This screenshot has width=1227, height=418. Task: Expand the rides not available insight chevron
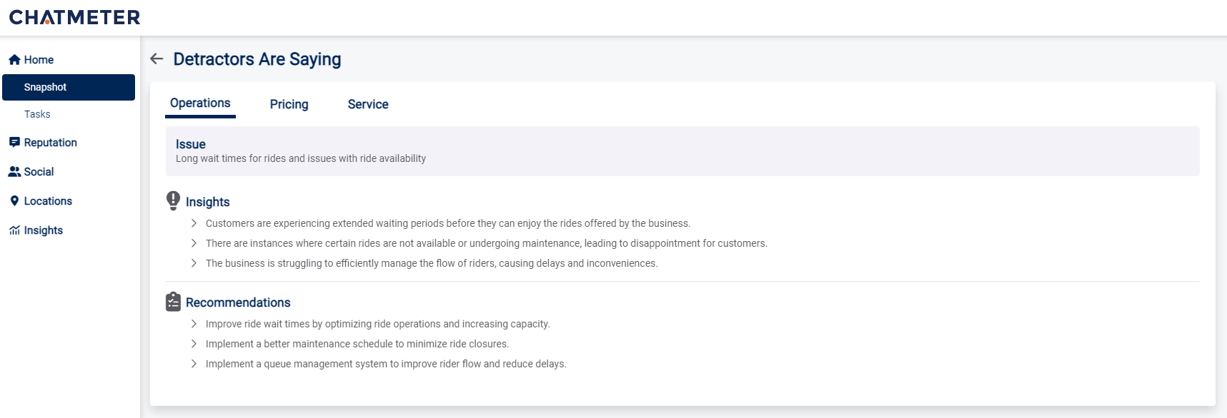[x=194, y=243]
